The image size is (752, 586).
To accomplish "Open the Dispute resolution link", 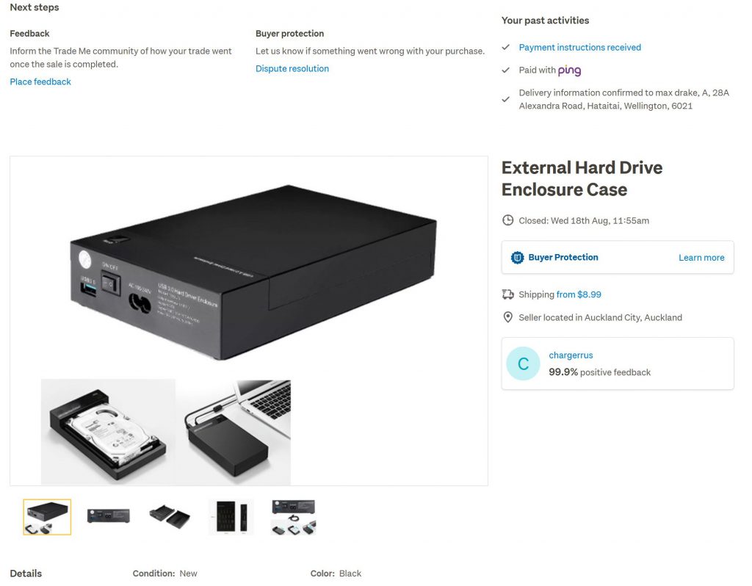I will pos(292,68).
